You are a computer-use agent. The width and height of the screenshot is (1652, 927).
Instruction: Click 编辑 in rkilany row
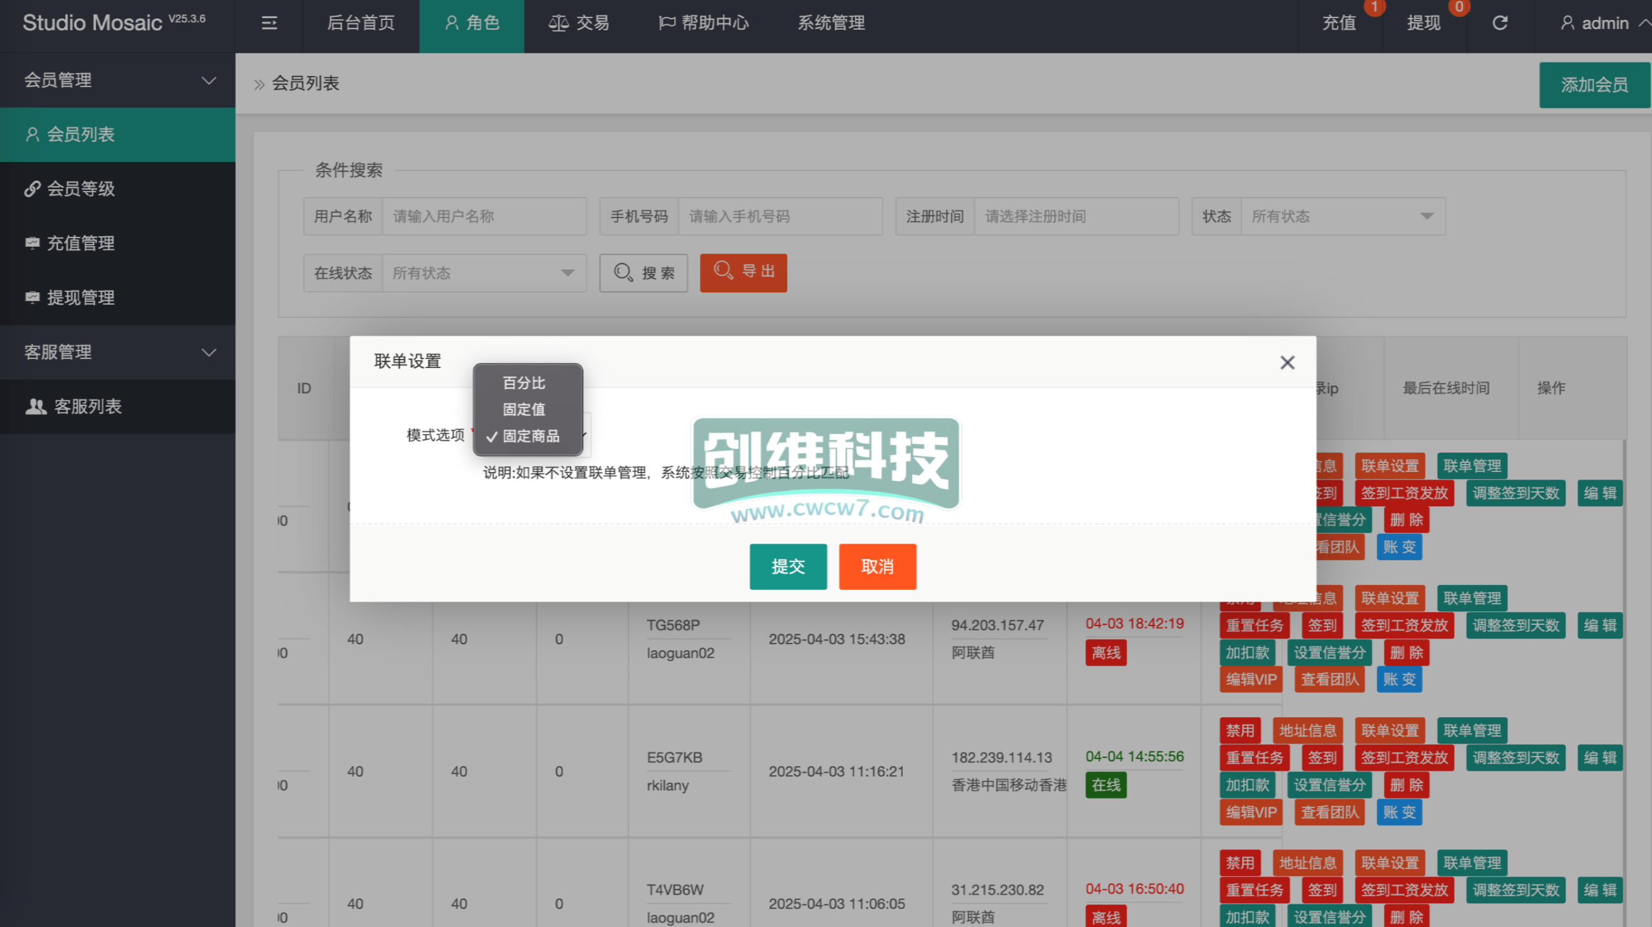[x=1600, y=758]
